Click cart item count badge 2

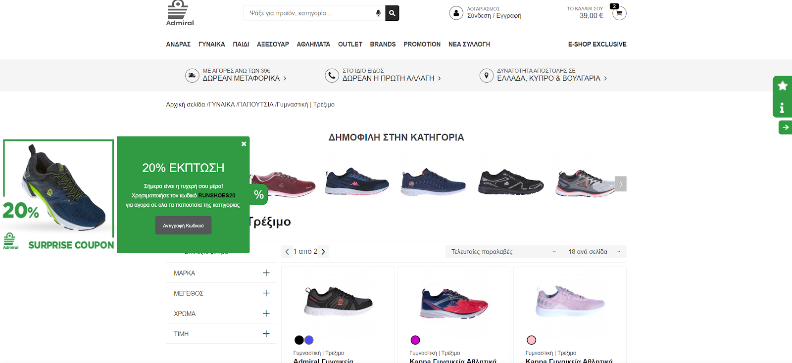[x=614, y=6]
